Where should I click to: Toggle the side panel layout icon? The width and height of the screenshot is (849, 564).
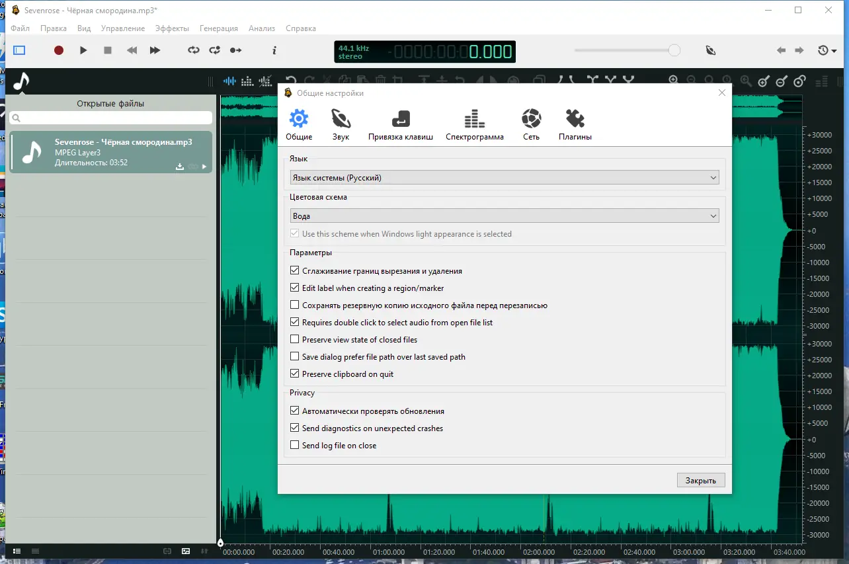coord(19,50)
